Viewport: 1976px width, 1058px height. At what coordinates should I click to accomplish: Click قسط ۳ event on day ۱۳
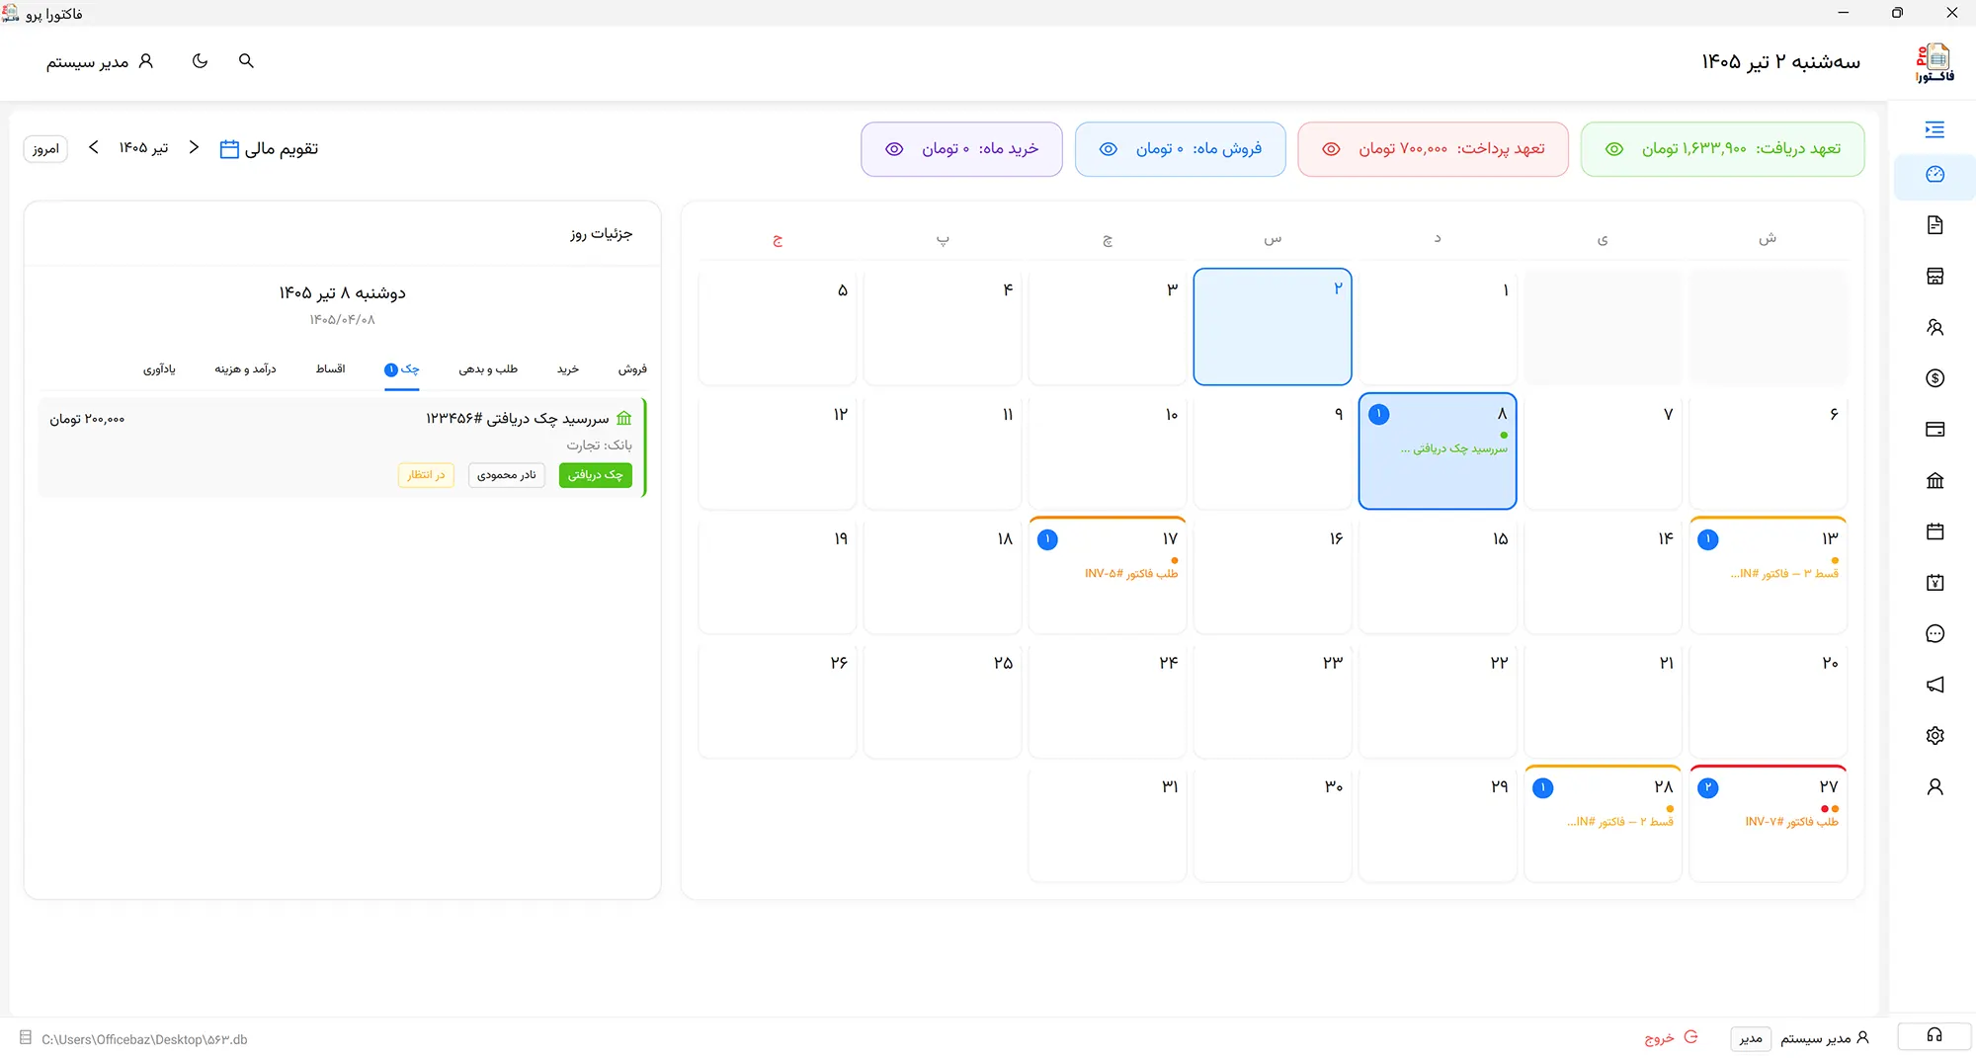pos(1784,574)
